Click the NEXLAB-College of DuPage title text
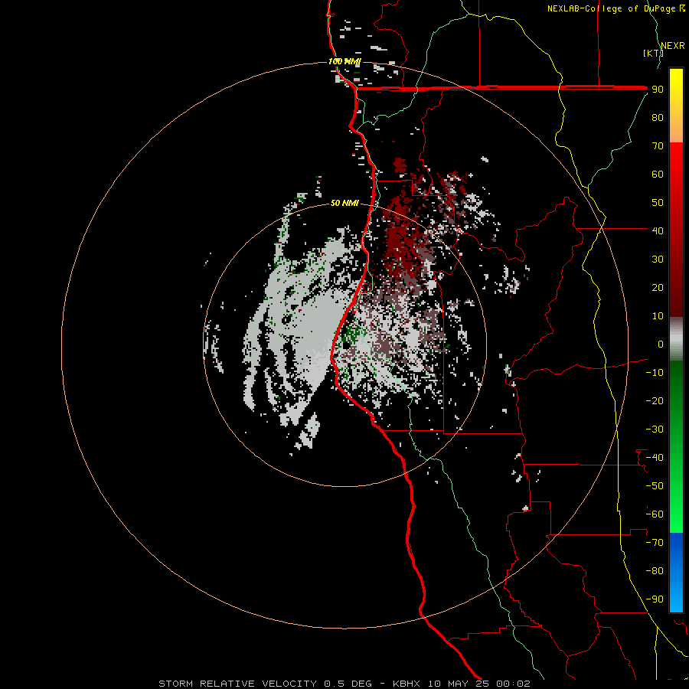The height and width of the screenshot is (689, 689). (x=616, y=8)
